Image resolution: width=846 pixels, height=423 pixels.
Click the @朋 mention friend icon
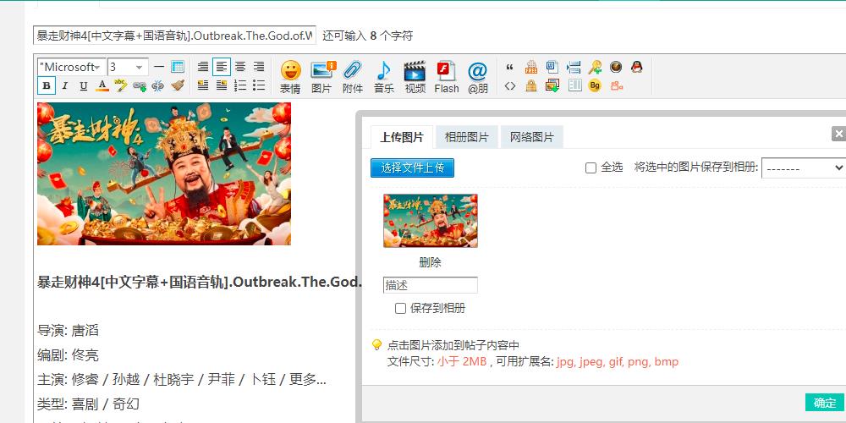coord(478,75)
